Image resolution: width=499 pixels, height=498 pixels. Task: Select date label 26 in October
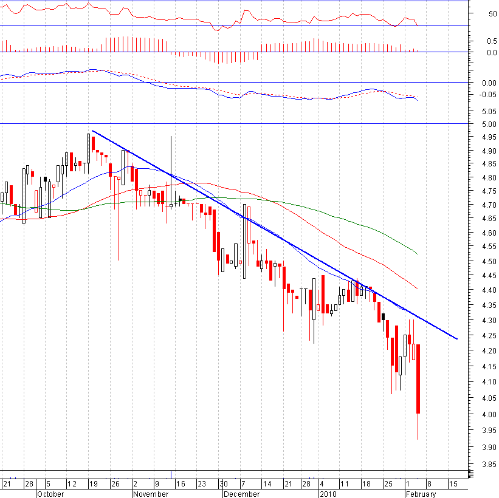tap(115, 484)
